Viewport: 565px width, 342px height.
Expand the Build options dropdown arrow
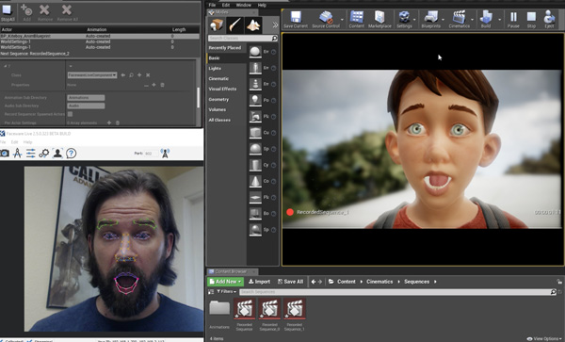pyautogui.click(x=499, y=20)
